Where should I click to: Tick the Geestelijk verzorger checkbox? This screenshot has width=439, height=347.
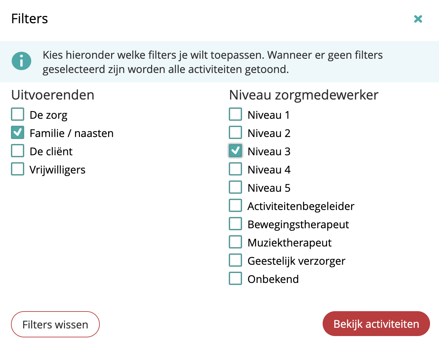pos(235,260)
